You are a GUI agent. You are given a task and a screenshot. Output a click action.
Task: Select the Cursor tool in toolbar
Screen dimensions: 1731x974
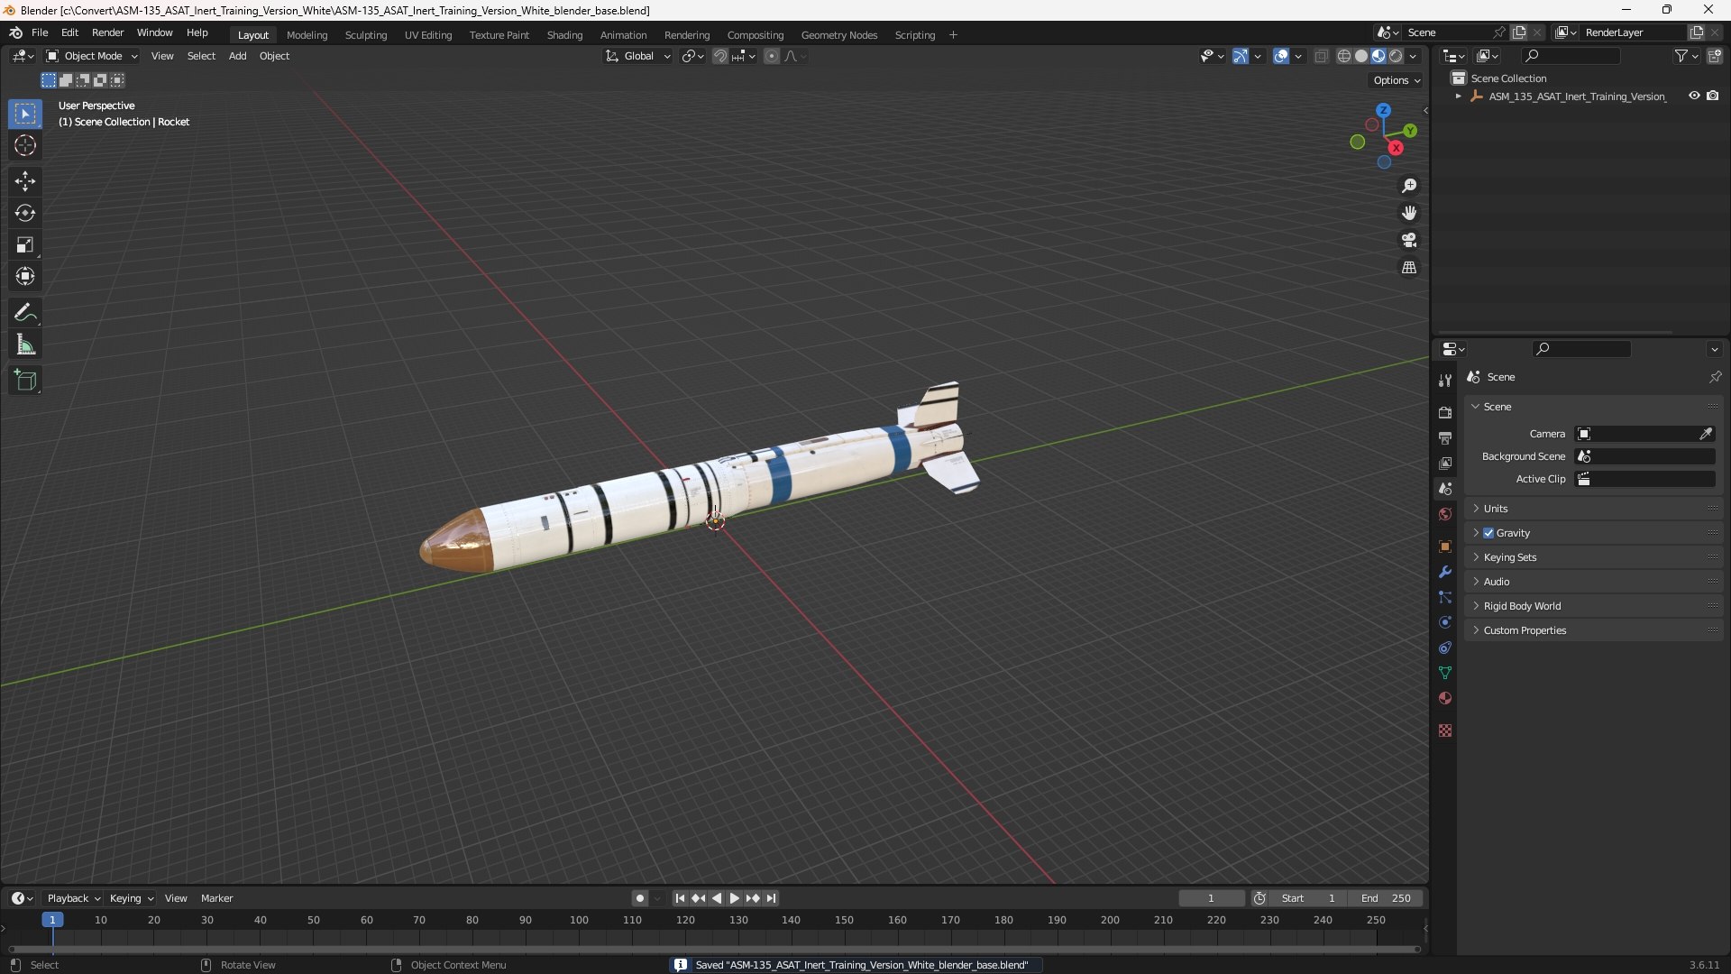coord(25,145)
